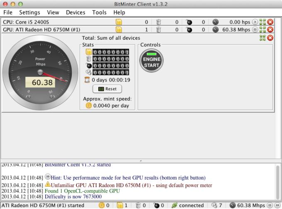Open the File menu
This screenshot has height=209, width=282.
pos(8,12)
